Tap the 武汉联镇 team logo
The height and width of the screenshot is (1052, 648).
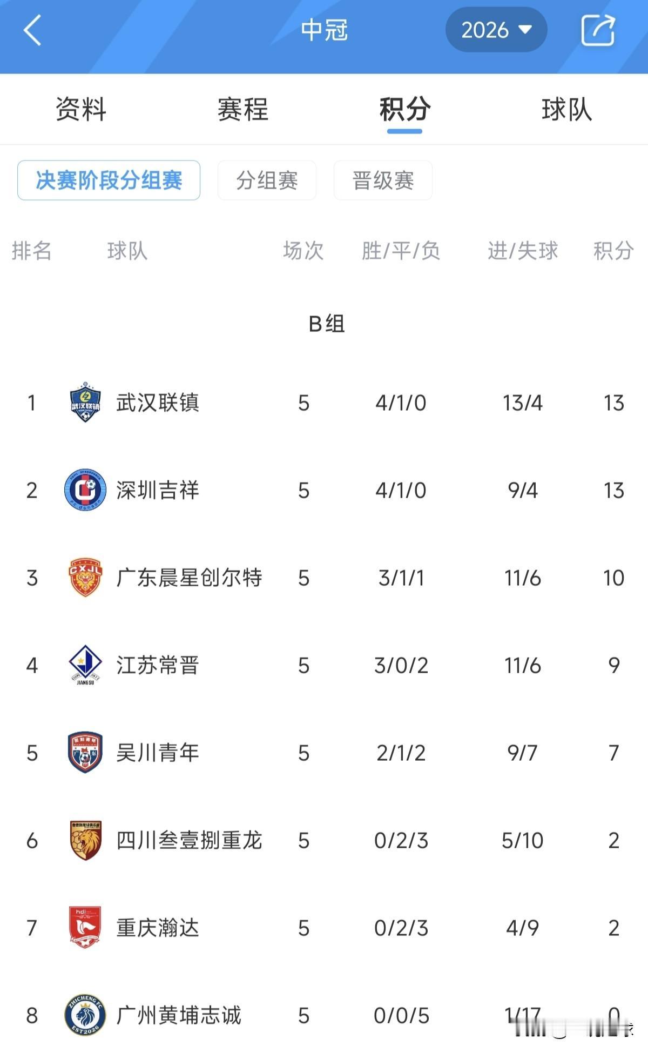pyautogui.click(x=85, y=403)
